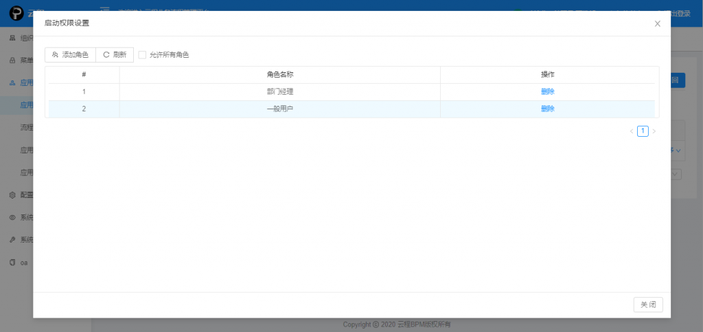The height and width of the screenshot is (332, 703).
Task: Open the gear icon 配置 menu
Action: point(12,195)
